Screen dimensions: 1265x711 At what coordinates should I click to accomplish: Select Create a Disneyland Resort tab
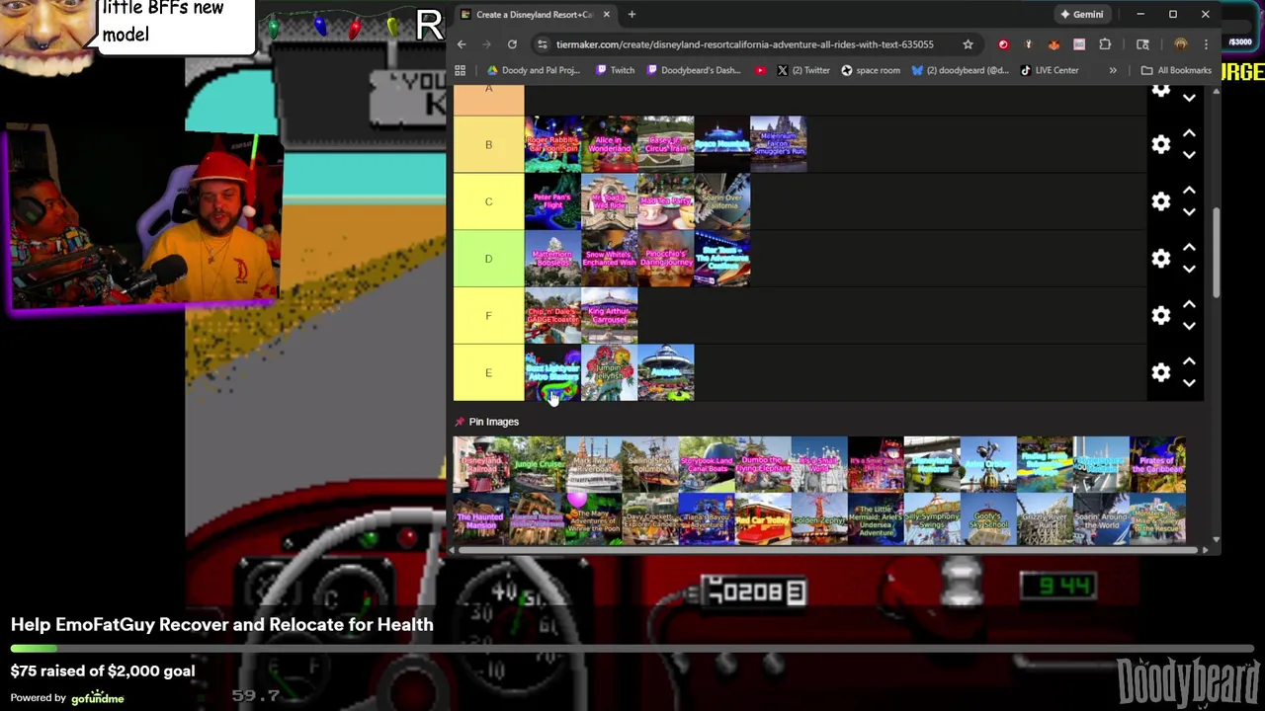click(x=533, y=14)
